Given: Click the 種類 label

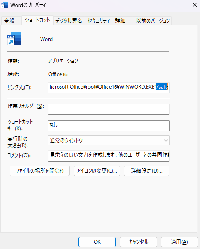Looking at the screenshot, I should click(x=14, y=61).
